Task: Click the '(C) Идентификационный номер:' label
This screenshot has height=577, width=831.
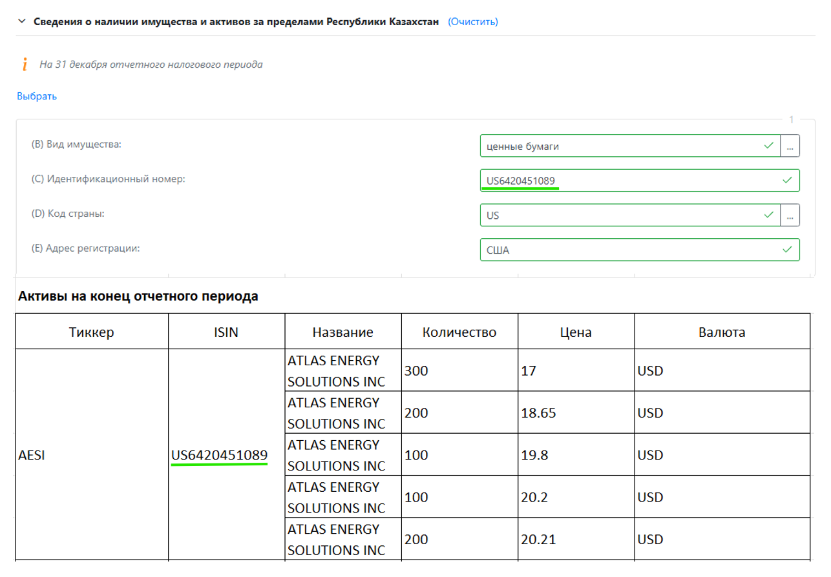Action: (x=108, y=178)
